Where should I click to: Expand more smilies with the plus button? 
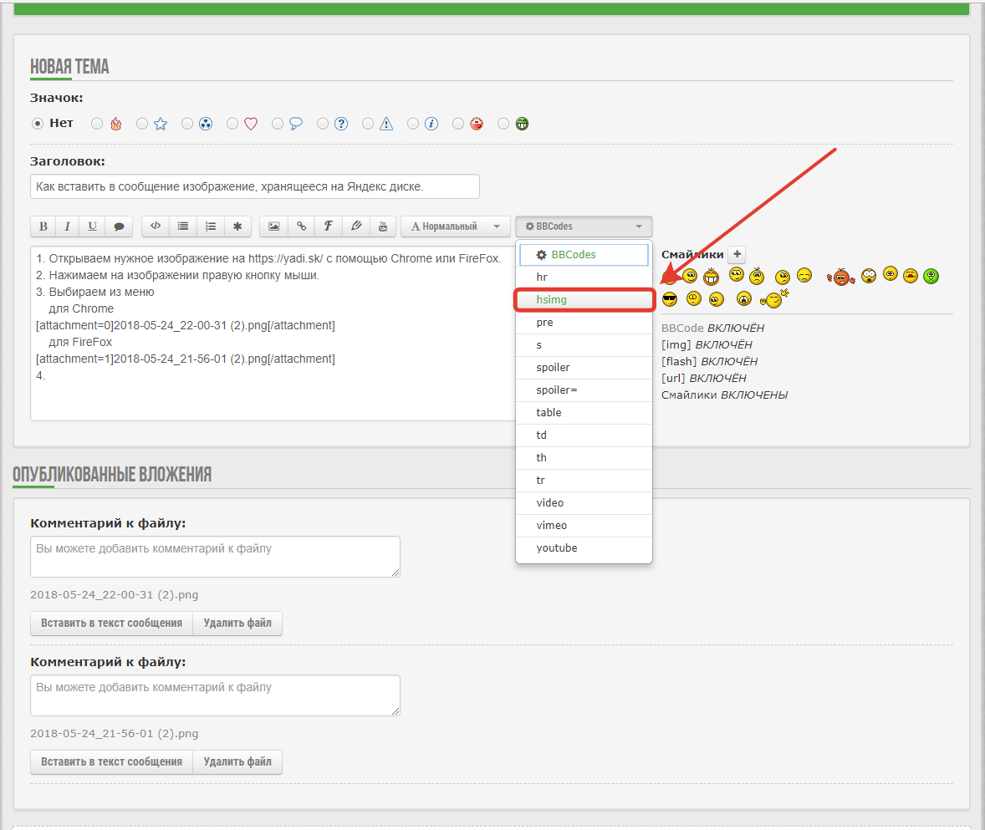(736, 255)
